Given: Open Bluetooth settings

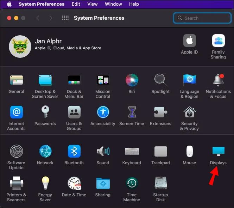Looking at the screenshot, I should 74,152.
